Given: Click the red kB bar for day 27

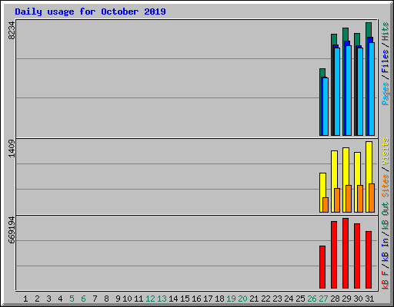Looking at the screenshot, I should [322, 267].
